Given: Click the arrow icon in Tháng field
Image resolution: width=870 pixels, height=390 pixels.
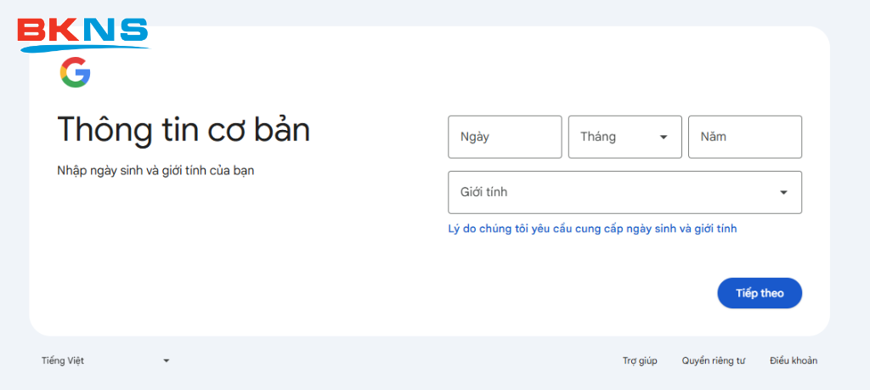Looking at the screenshot, I should point(664,137).
